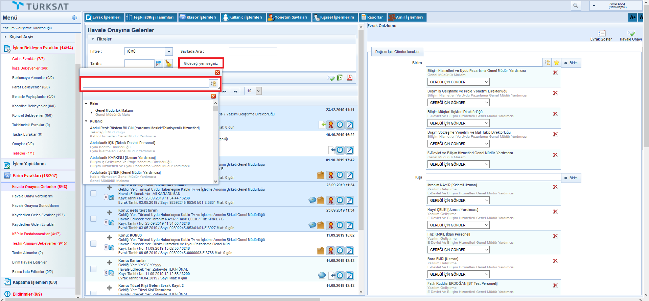649x301 pixels.
Task: Click Evrak Göster icon in preview panel
Action: [601, 33]
